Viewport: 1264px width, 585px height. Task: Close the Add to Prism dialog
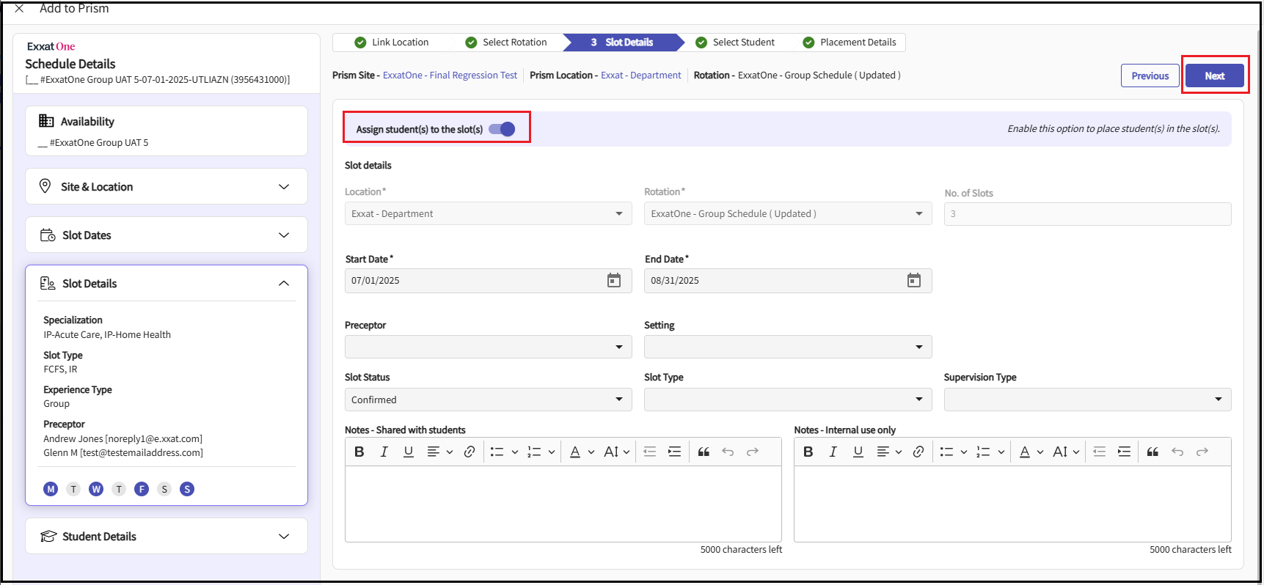[x=19, y=9]
